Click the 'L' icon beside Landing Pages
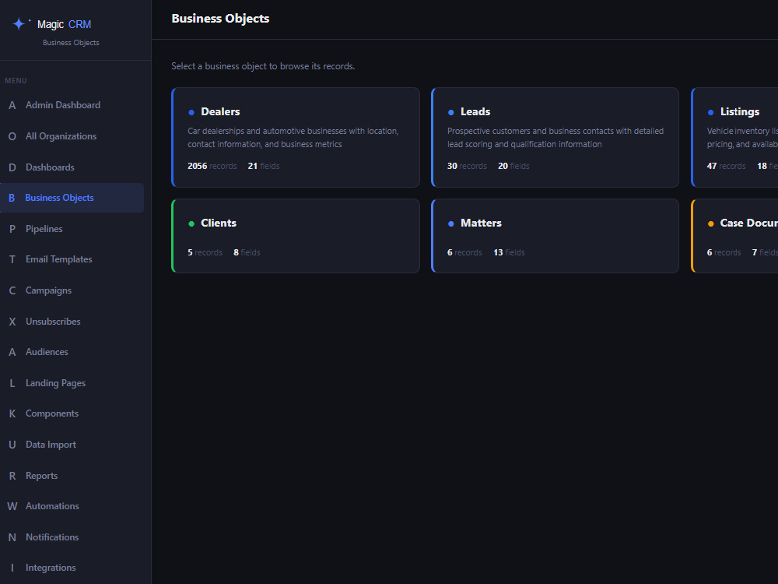This screenshot has height=584, width=778. click(x=12, y=383)
